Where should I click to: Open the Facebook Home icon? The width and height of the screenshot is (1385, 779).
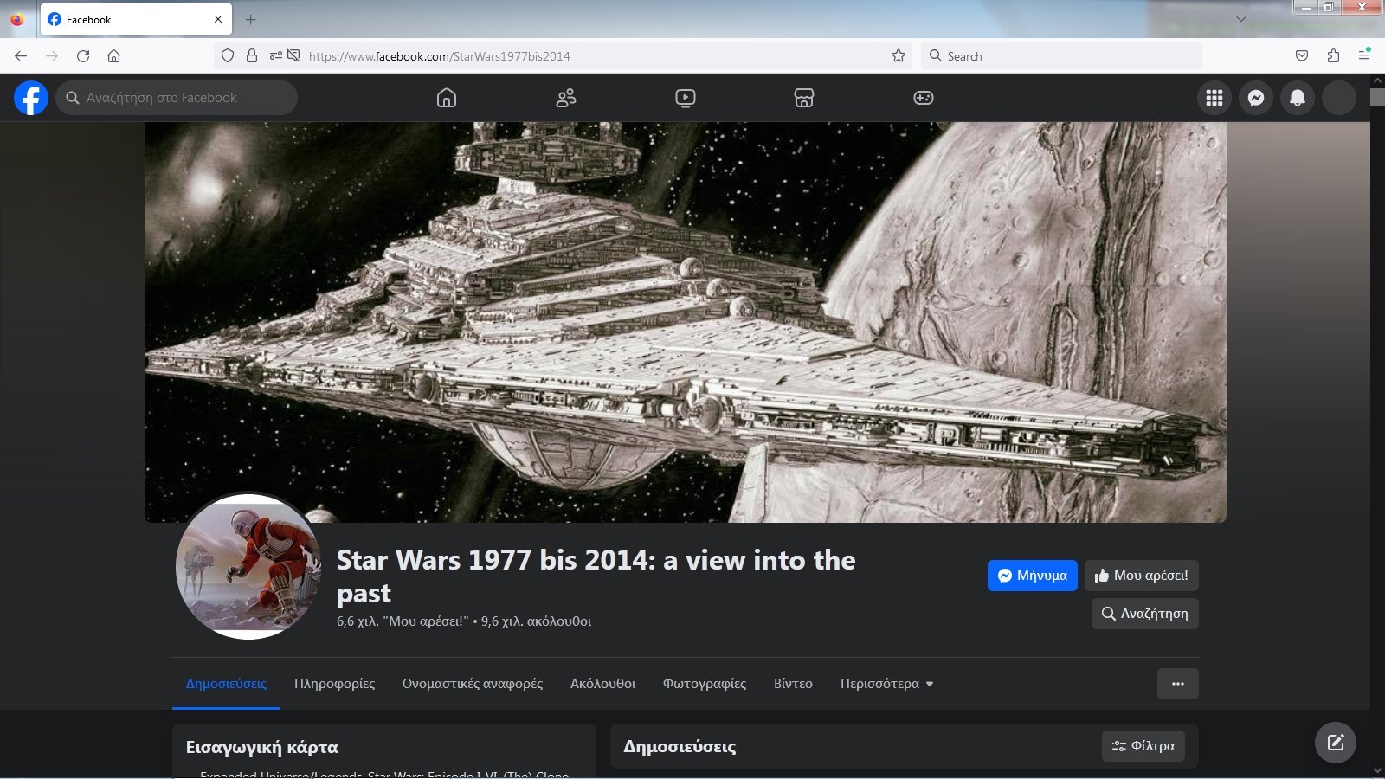pyautogui.click(x=447, y=98)
